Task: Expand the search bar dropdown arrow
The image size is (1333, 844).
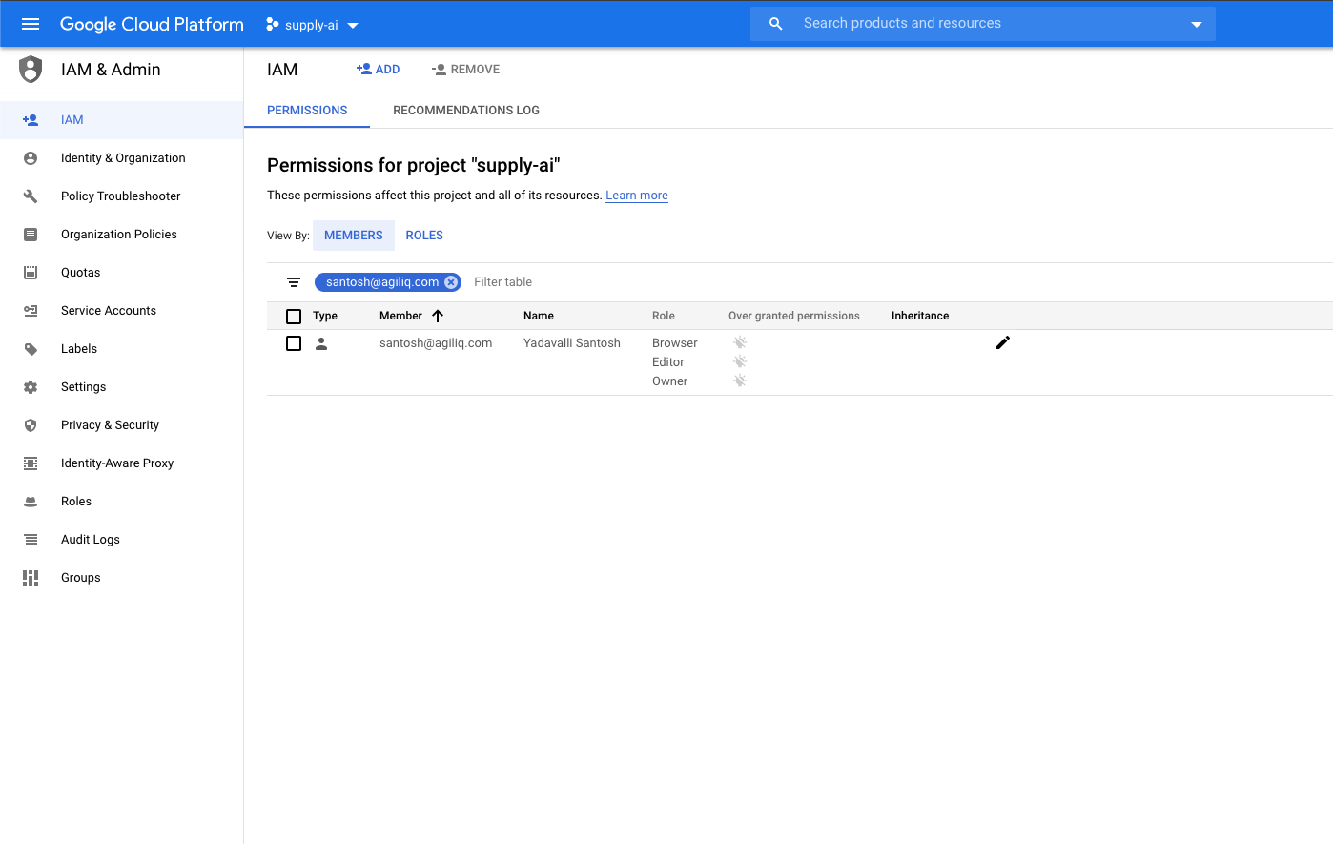Action: click(x=1197, y=25)
